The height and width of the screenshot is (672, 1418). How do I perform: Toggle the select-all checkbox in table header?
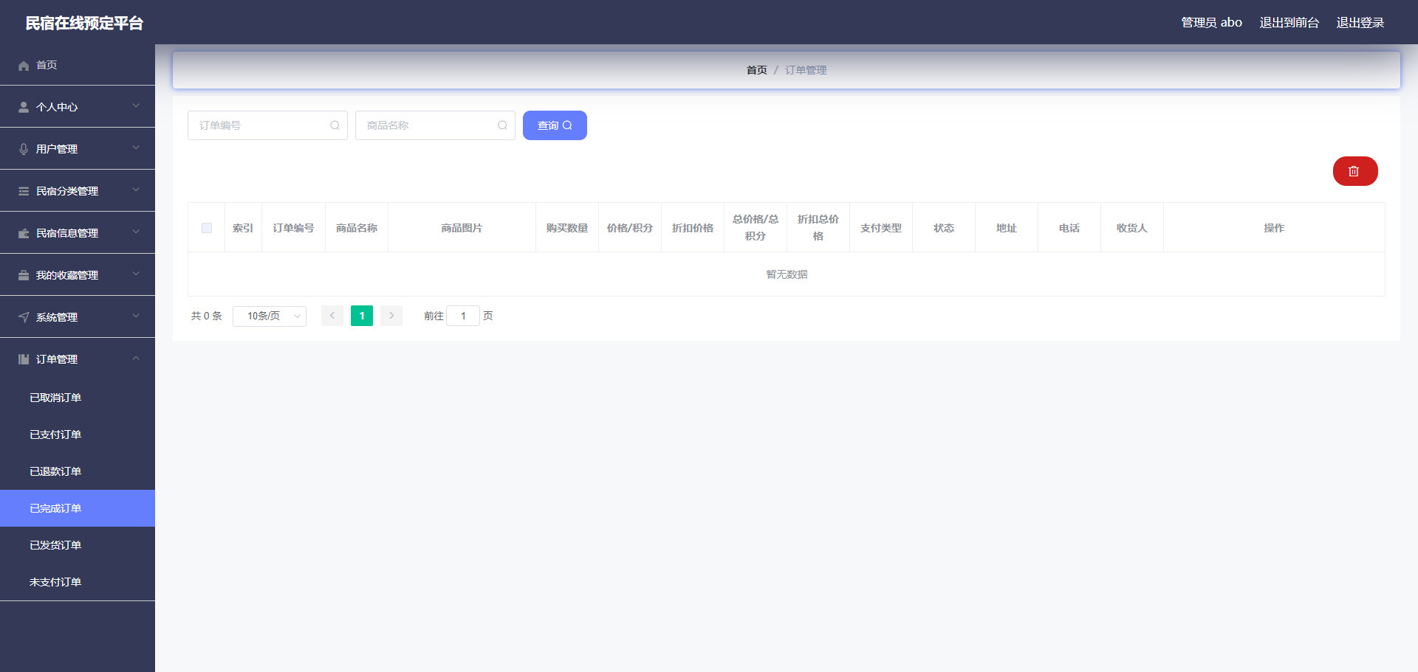(x=207, y=228)
